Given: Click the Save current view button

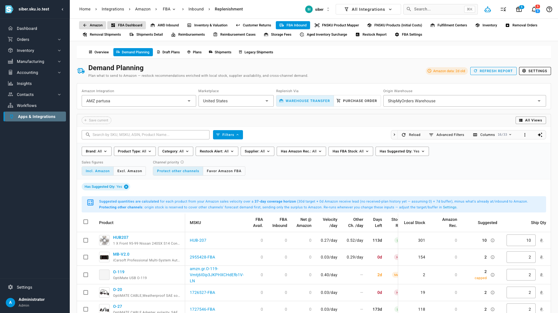Looking at the screenshot, I should (96, 120).
